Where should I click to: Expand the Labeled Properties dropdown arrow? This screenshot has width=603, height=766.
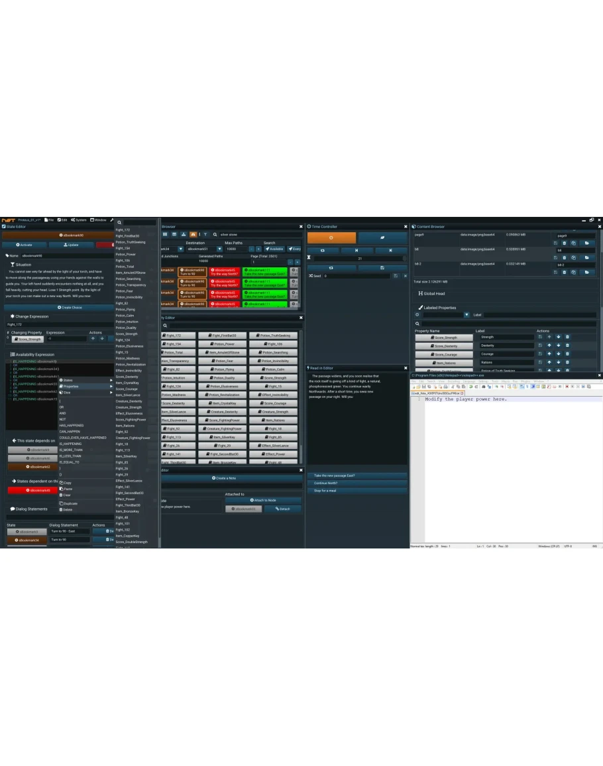click(x=466, y=315)
